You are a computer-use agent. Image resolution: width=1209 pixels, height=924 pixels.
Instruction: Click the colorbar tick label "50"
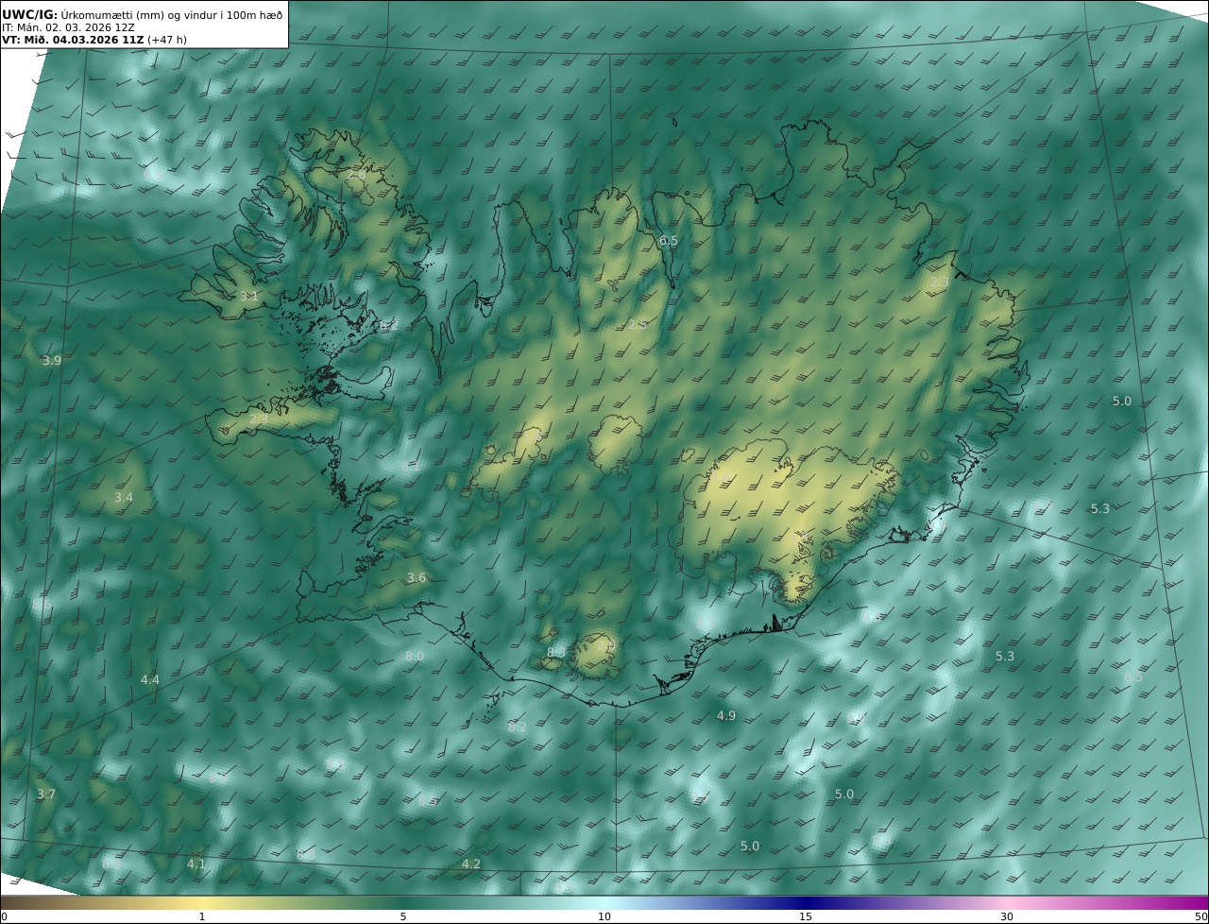[1200, 916]
